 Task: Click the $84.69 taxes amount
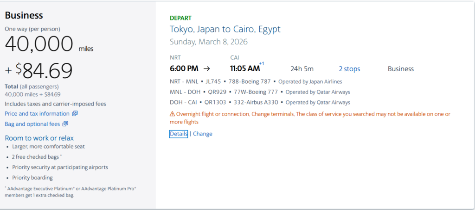44,71
